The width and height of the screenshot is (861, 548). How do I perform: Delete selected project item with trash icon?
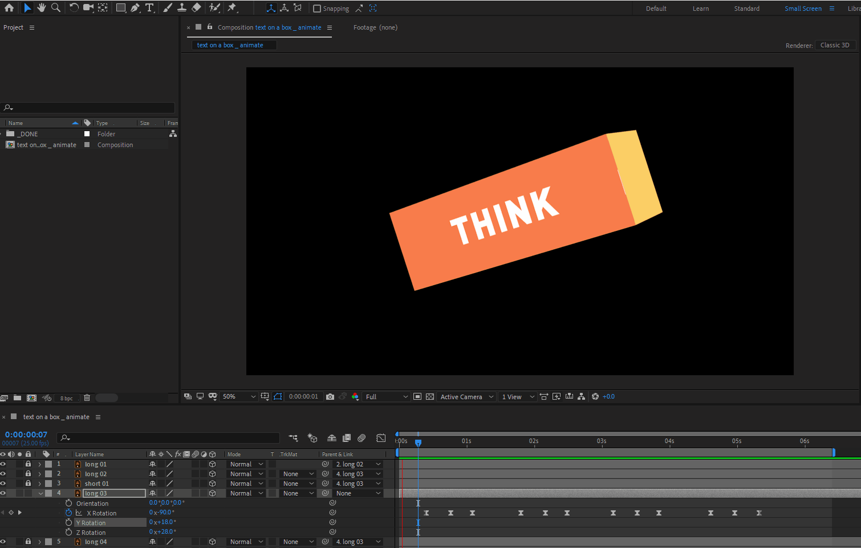[x=87, y=398]
